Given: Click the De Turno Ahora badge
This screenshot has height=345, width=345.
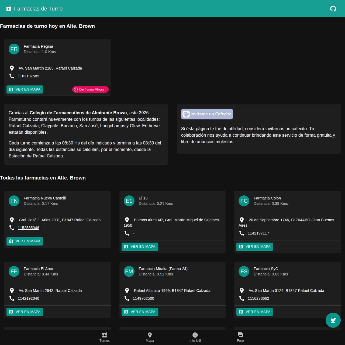Looking at the screenshot, I should pos(90,89).
